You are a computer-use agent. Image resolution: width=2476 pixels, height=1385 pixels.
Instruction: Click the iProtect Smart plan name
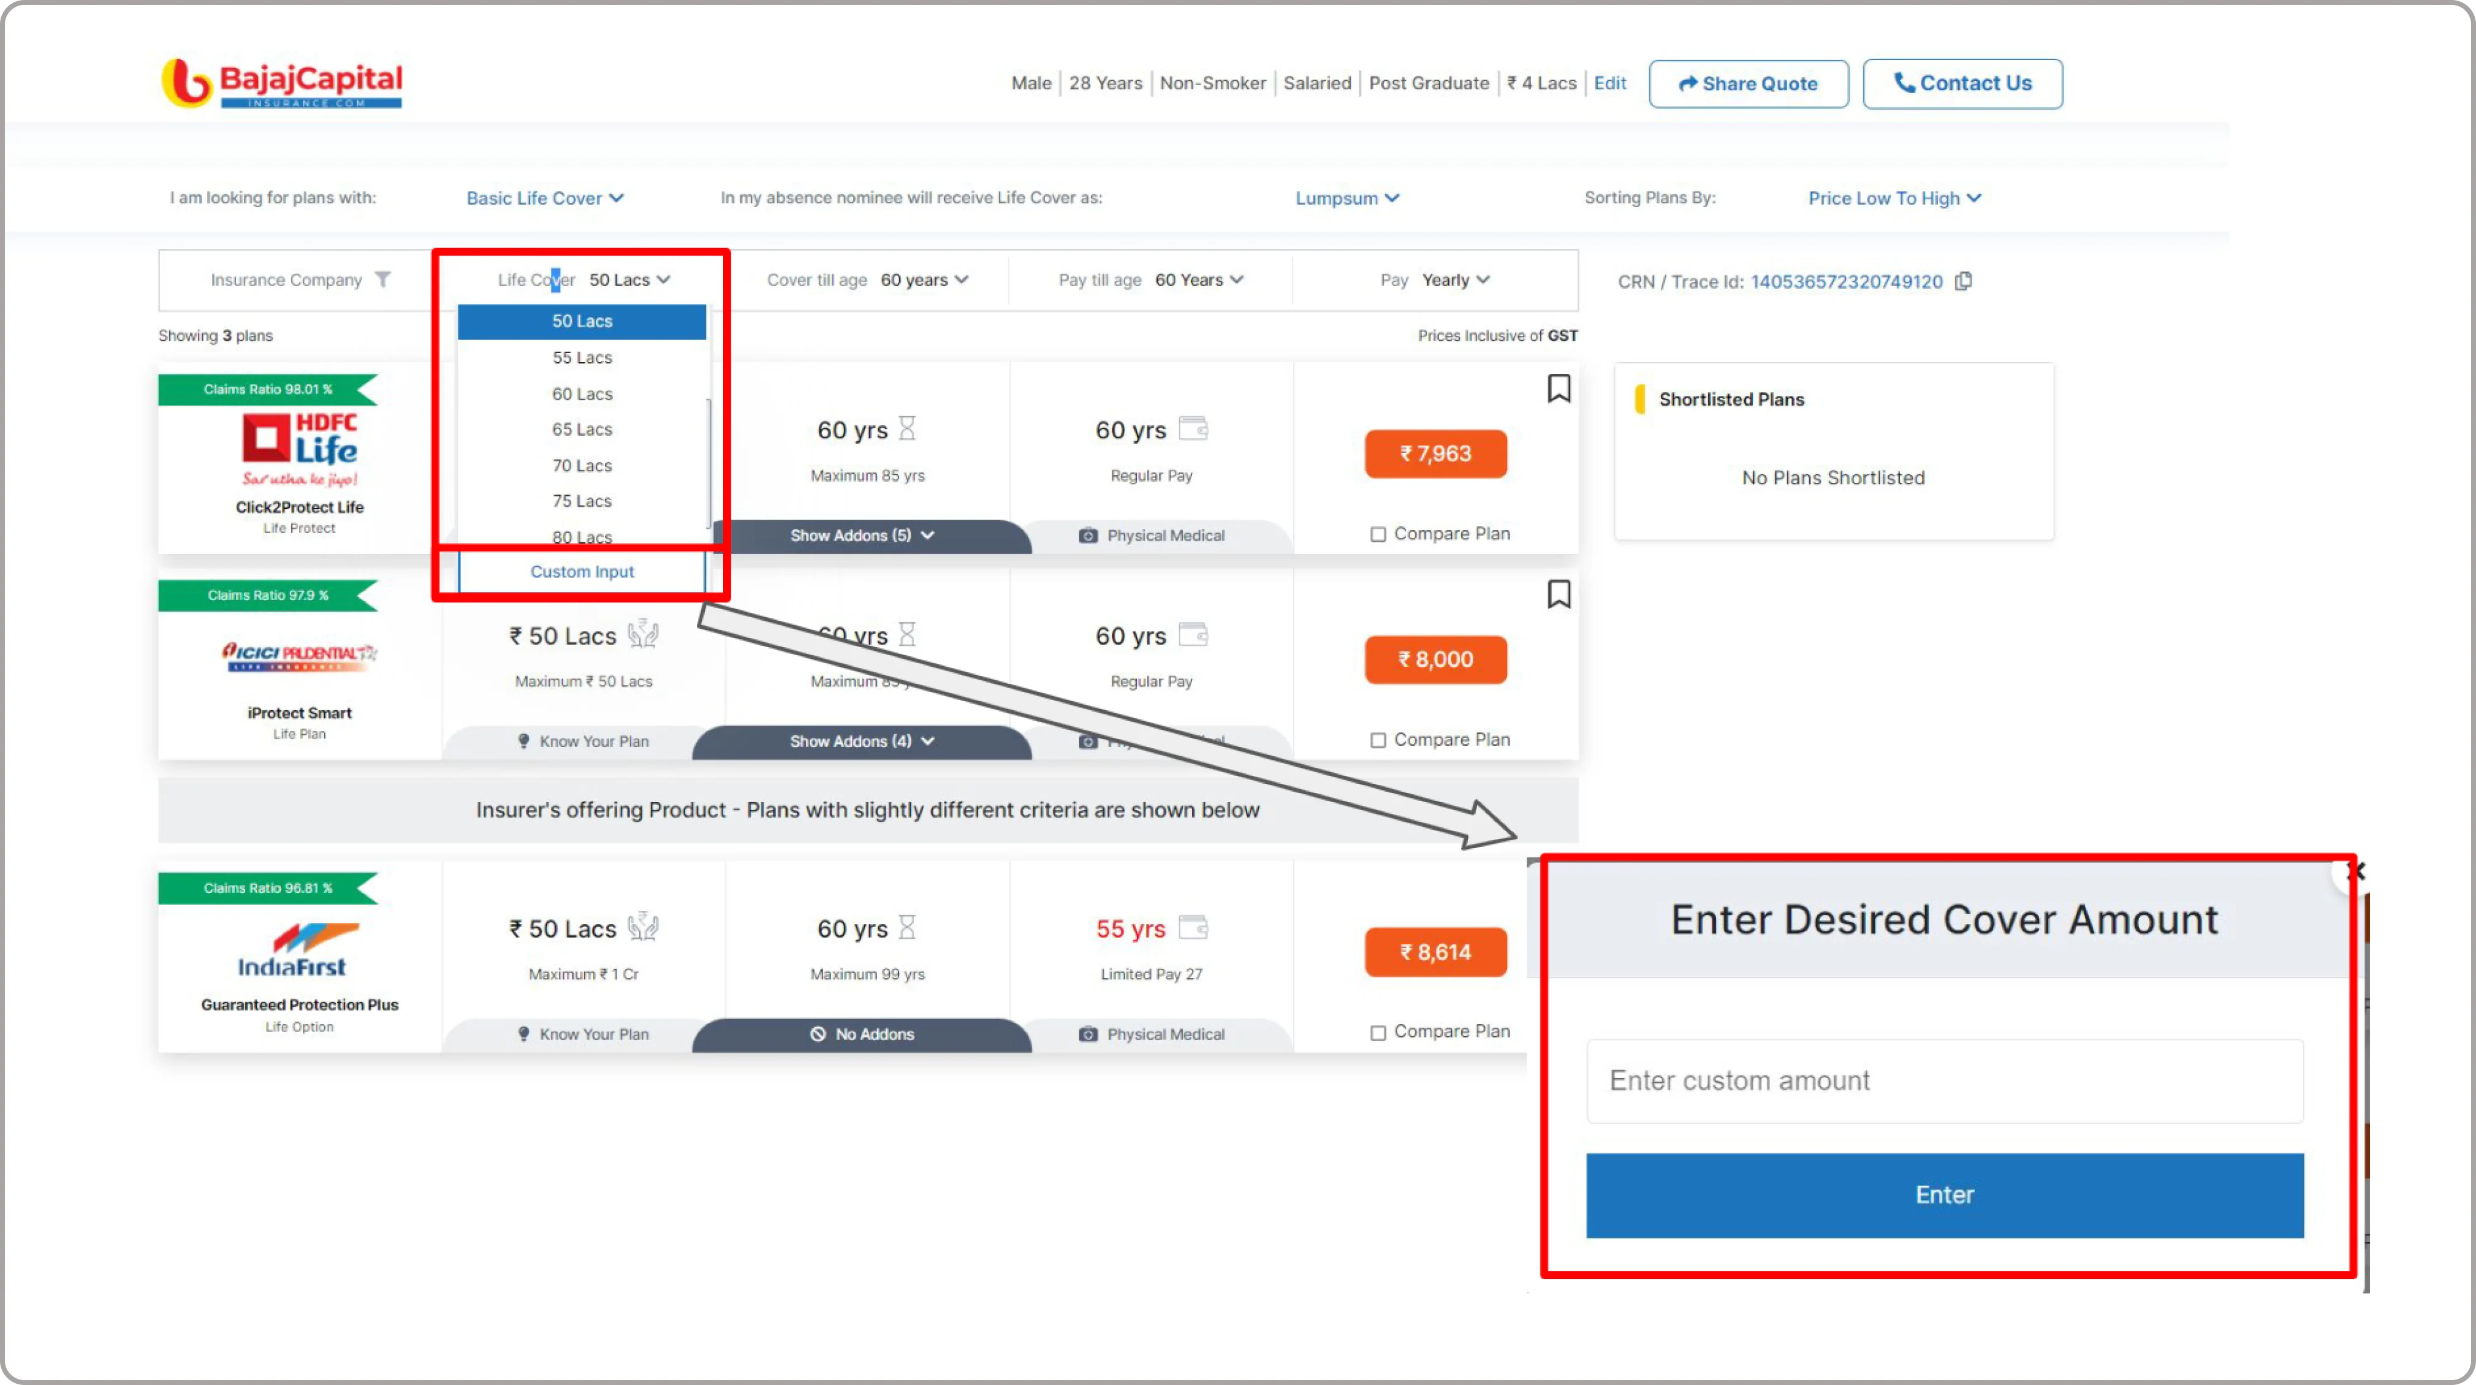click(x=299, y=712)
